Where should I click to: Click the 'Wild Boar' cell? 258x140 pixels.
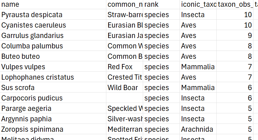(x=123, y=88)
